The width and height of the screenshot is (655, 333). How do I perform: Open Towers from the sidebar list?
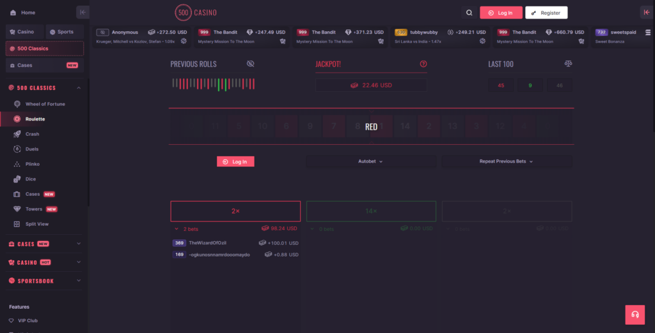[34, 209]
